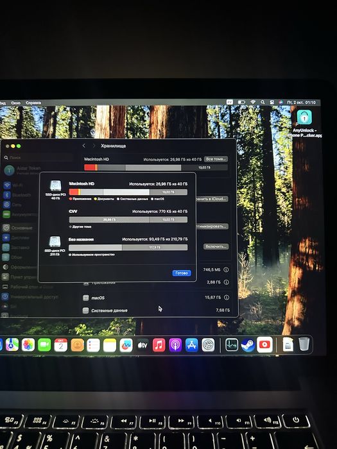Click the Документы legend label in dialog

[106, 199]
